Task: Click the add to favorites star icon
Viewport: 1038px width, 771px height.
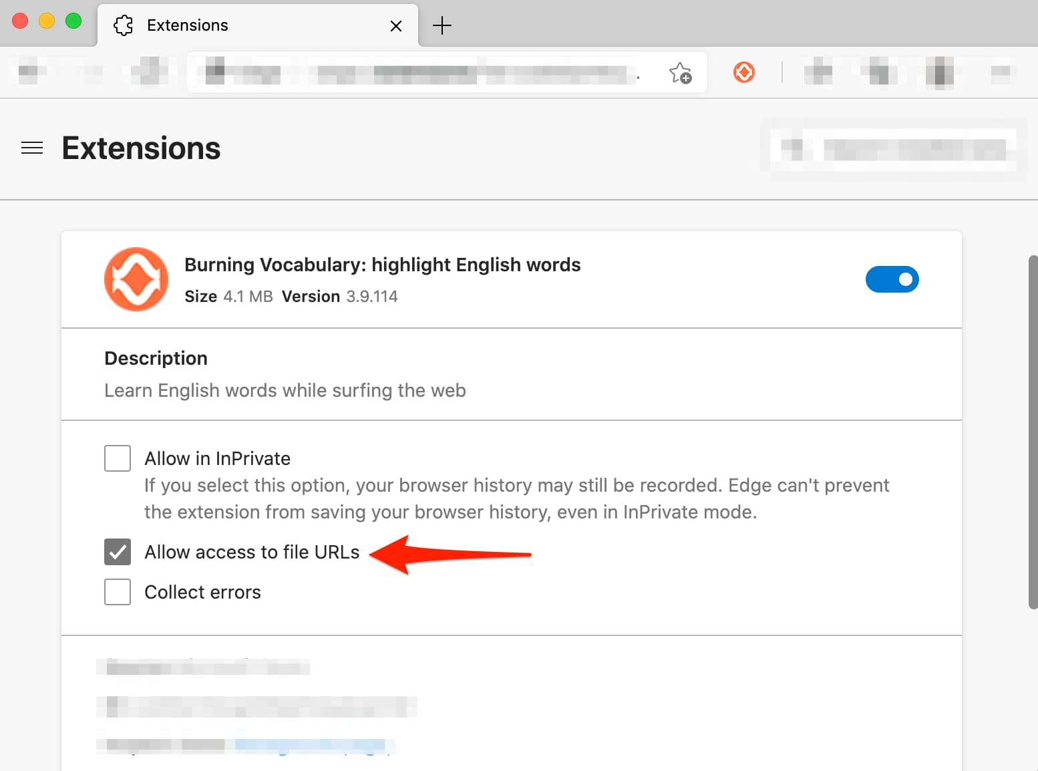Action: [x=680, y=72]
